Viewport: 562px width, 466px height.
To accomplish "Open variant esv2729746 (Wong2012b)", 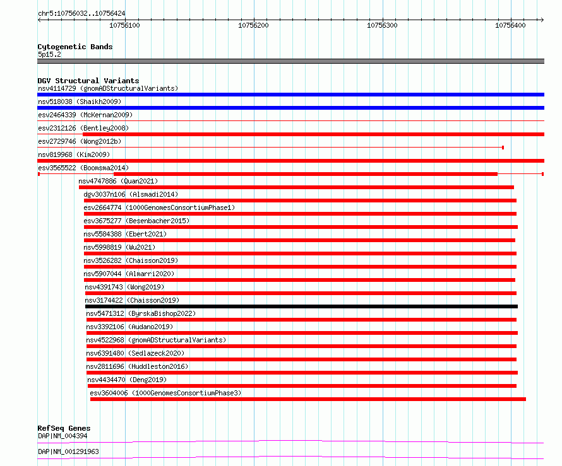I will [x=80, y=141].
